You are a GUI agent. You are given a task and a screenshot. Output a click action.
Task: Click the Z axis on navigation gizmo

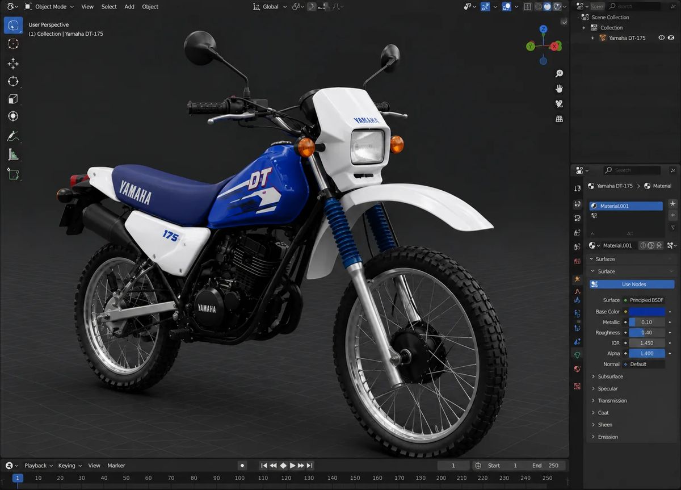(x=543, y=29)
